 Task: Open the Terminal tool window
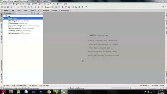tap(33, 86)
